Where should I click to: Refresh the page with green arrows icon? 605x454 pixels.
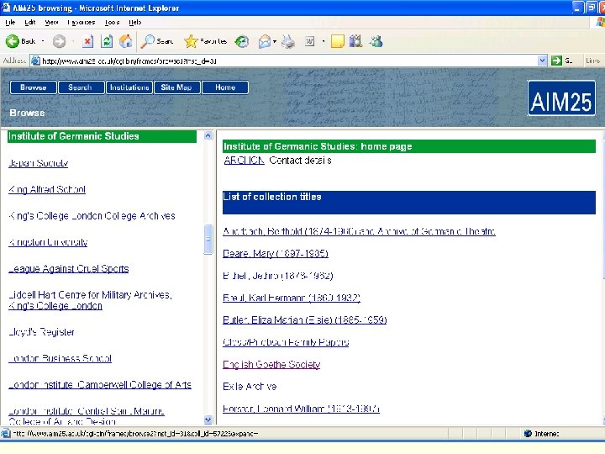click(107, 41)
